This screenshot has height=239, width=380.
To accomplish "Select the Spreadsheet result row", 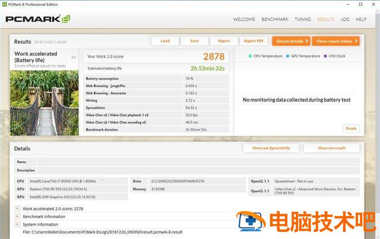I will point(156,107).
